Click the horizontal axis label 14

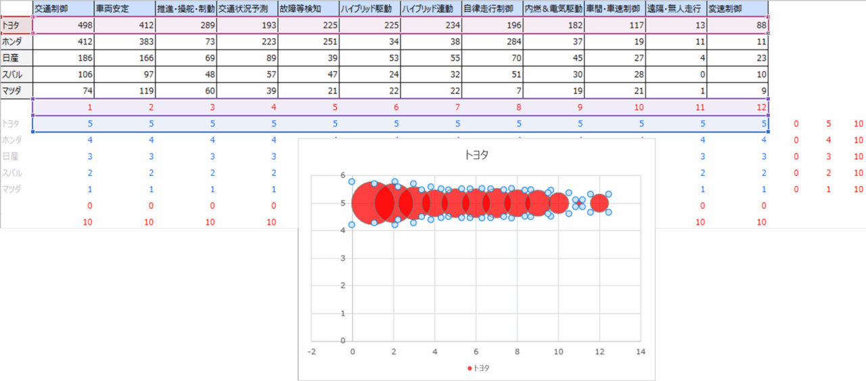(641, 352)
